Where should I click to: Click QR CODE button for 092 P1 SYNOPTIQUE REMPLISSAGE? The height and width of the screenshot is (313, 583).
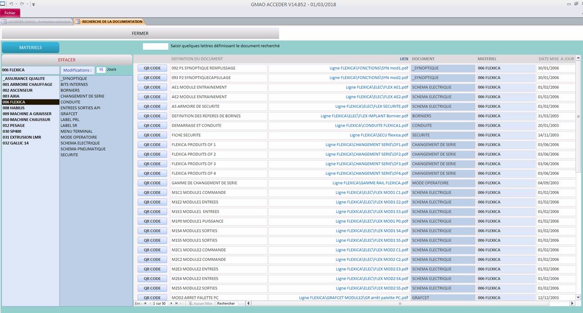point(152,68)
